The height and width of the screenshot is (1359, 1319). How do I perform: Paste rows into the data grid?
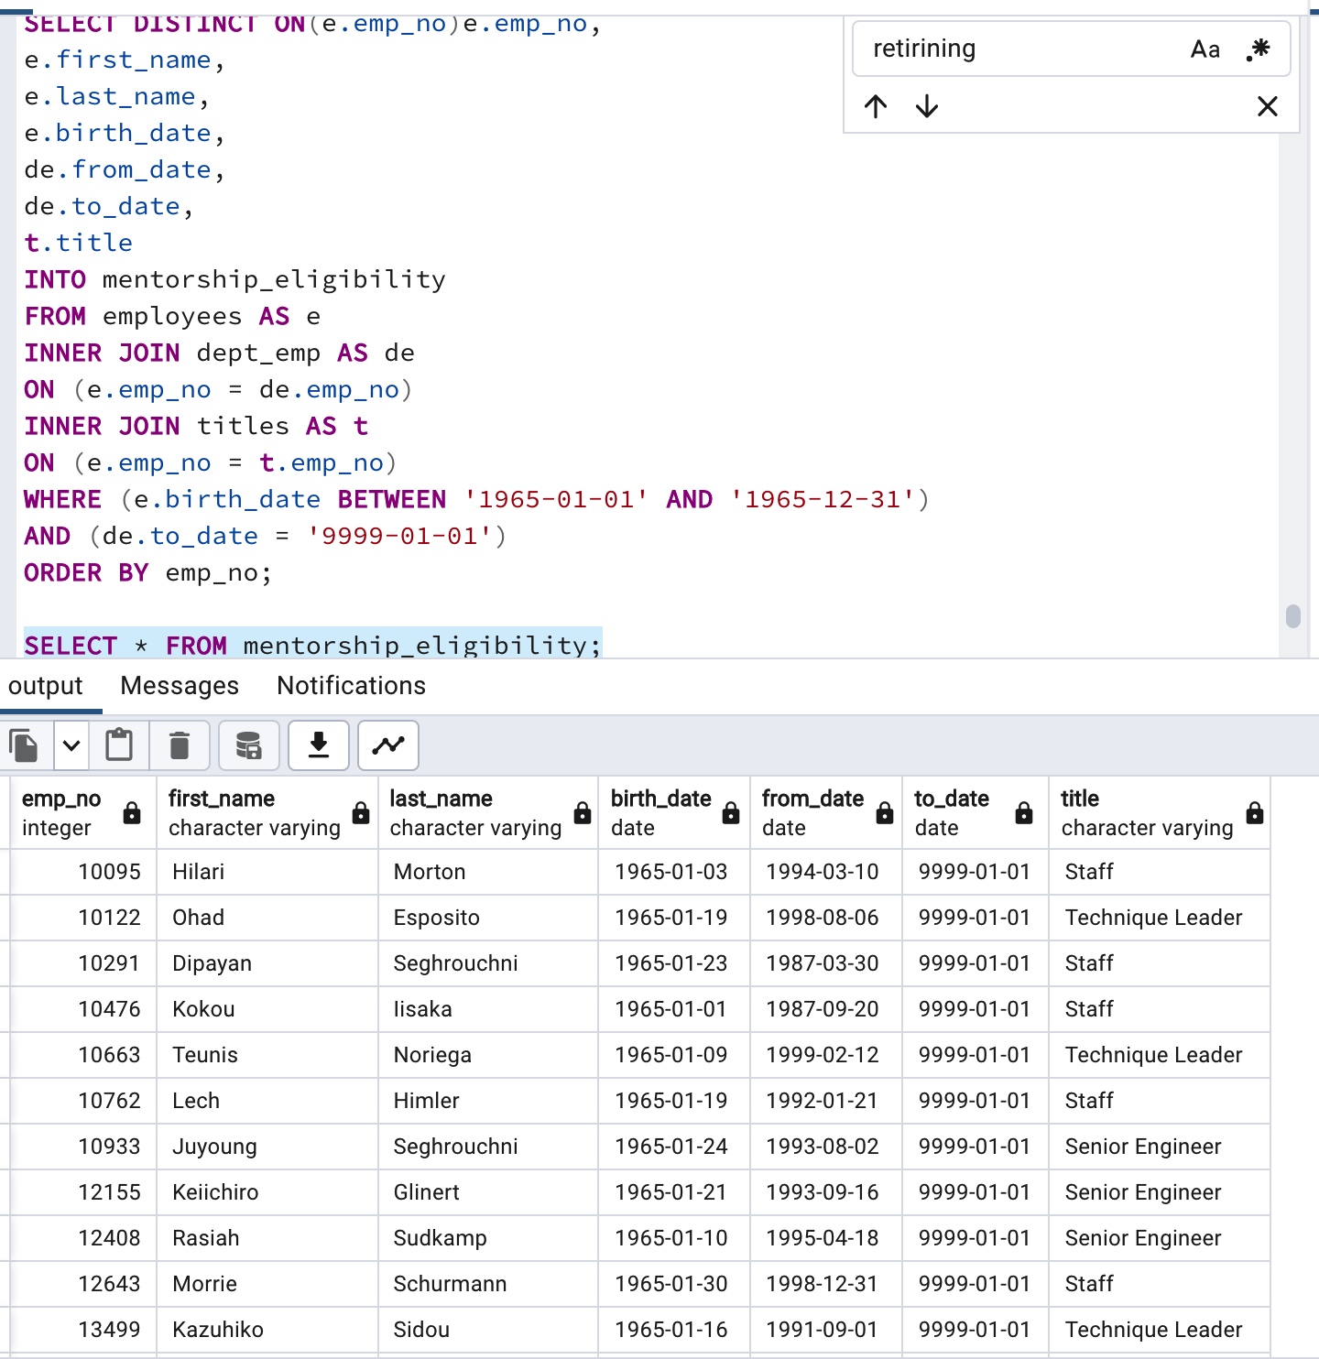pos(120,745)
